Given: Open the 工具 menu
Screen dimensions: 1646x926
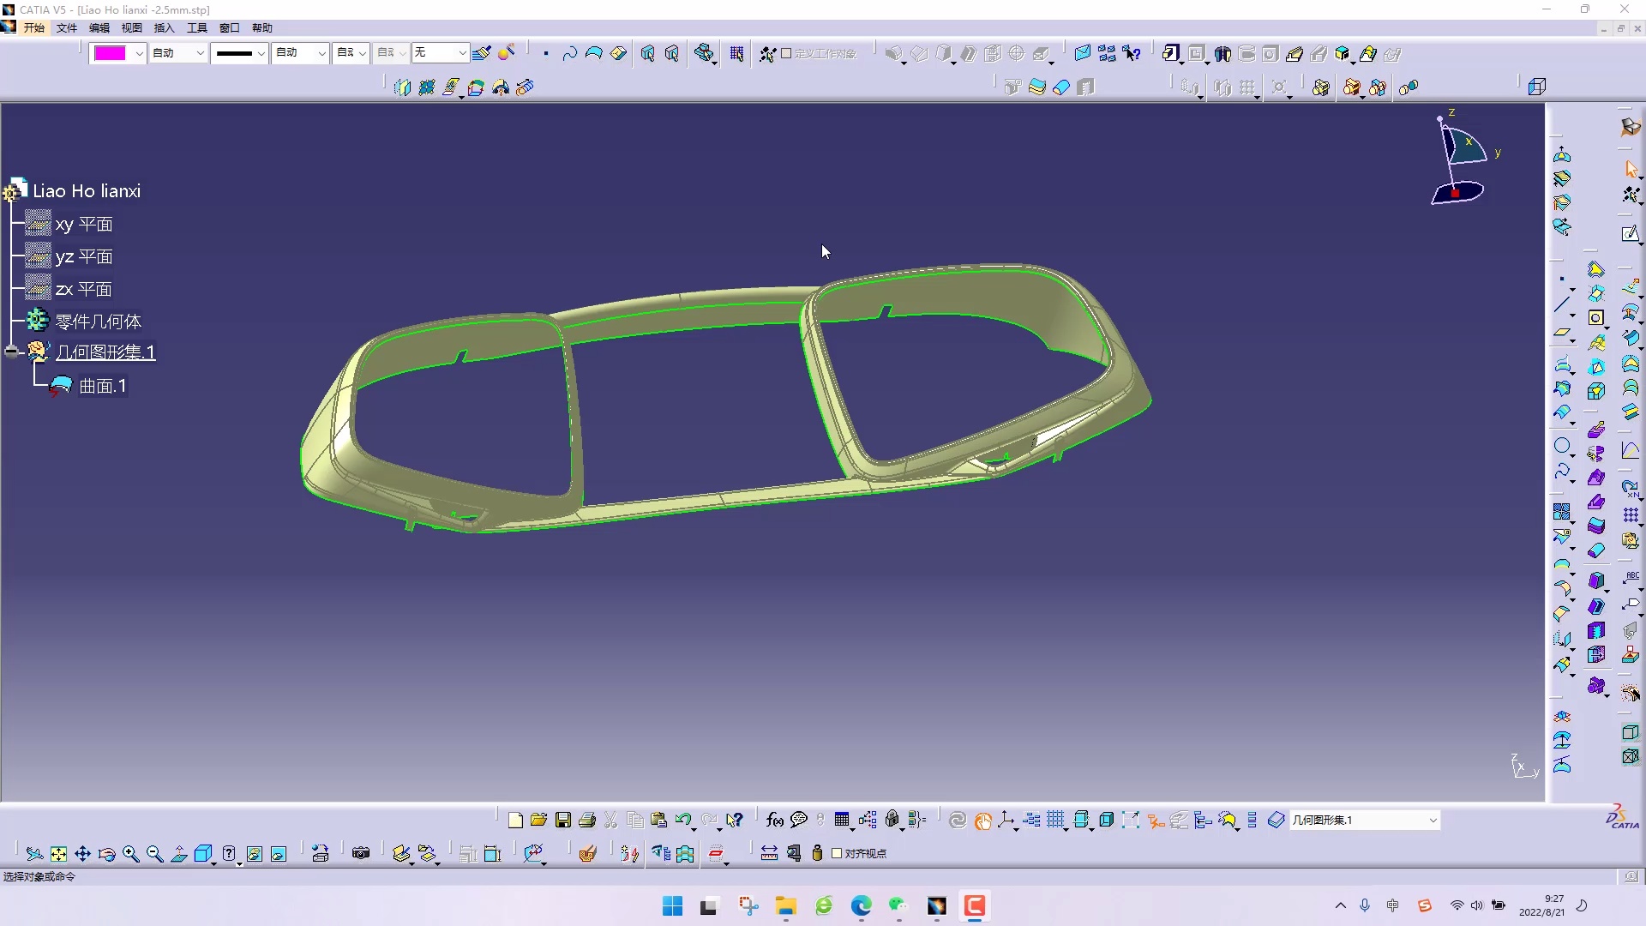Looking at the screenshot, I should click(197, 27).
